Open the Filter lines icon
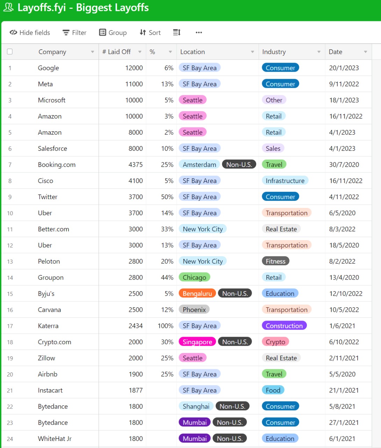The height and width of the screenshot is (448, 381). pyautogui.click(x=66, y=33)
